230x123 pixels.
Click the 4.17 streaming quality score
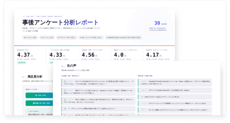click(x=152, y=55)
